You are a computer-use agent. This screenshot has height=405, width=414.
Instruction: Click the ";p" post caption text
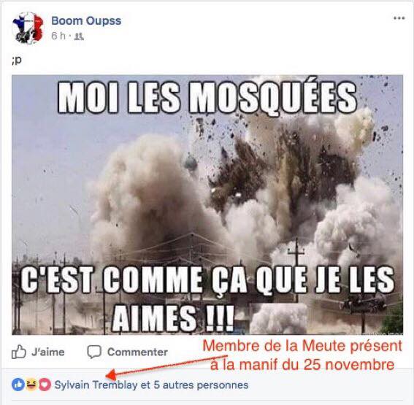16,61
